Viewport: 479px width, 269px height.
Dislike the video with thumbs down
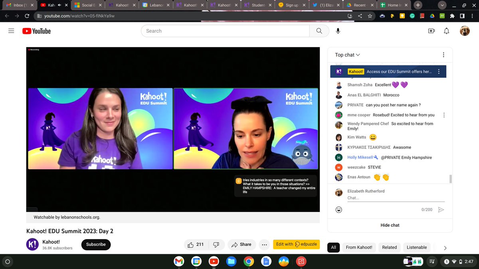[216, 244]
